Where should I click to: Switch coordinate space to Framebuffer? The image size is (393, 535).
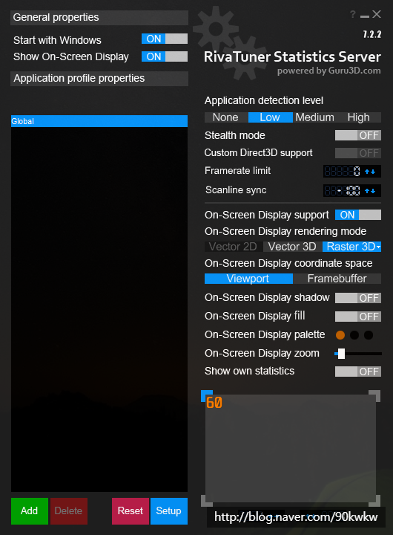pos(337,279)
